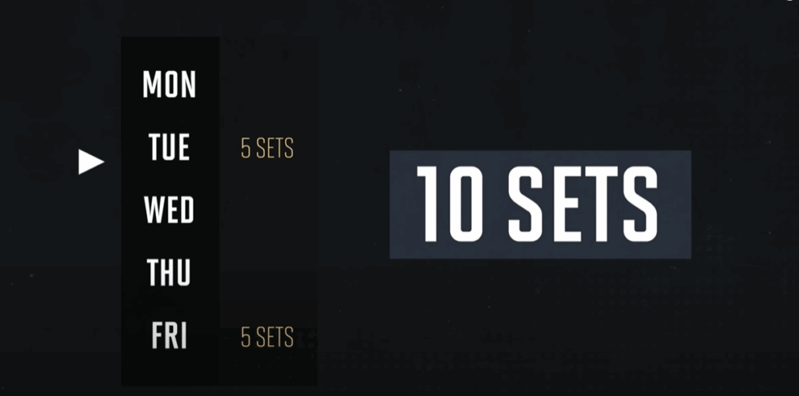
Task: Click the large 10 SETS banner
Action: point(540,204)
